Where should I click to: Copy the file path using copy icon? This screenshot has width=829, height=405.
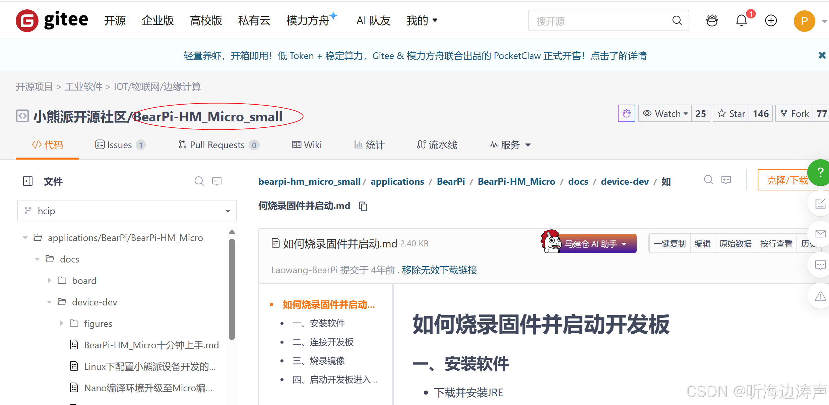[363, 206]
